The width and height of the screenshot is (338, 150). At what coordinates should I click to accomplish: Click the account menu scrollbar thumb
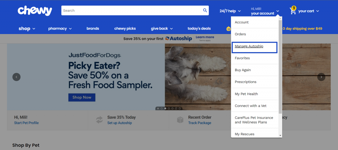[280, 67]
